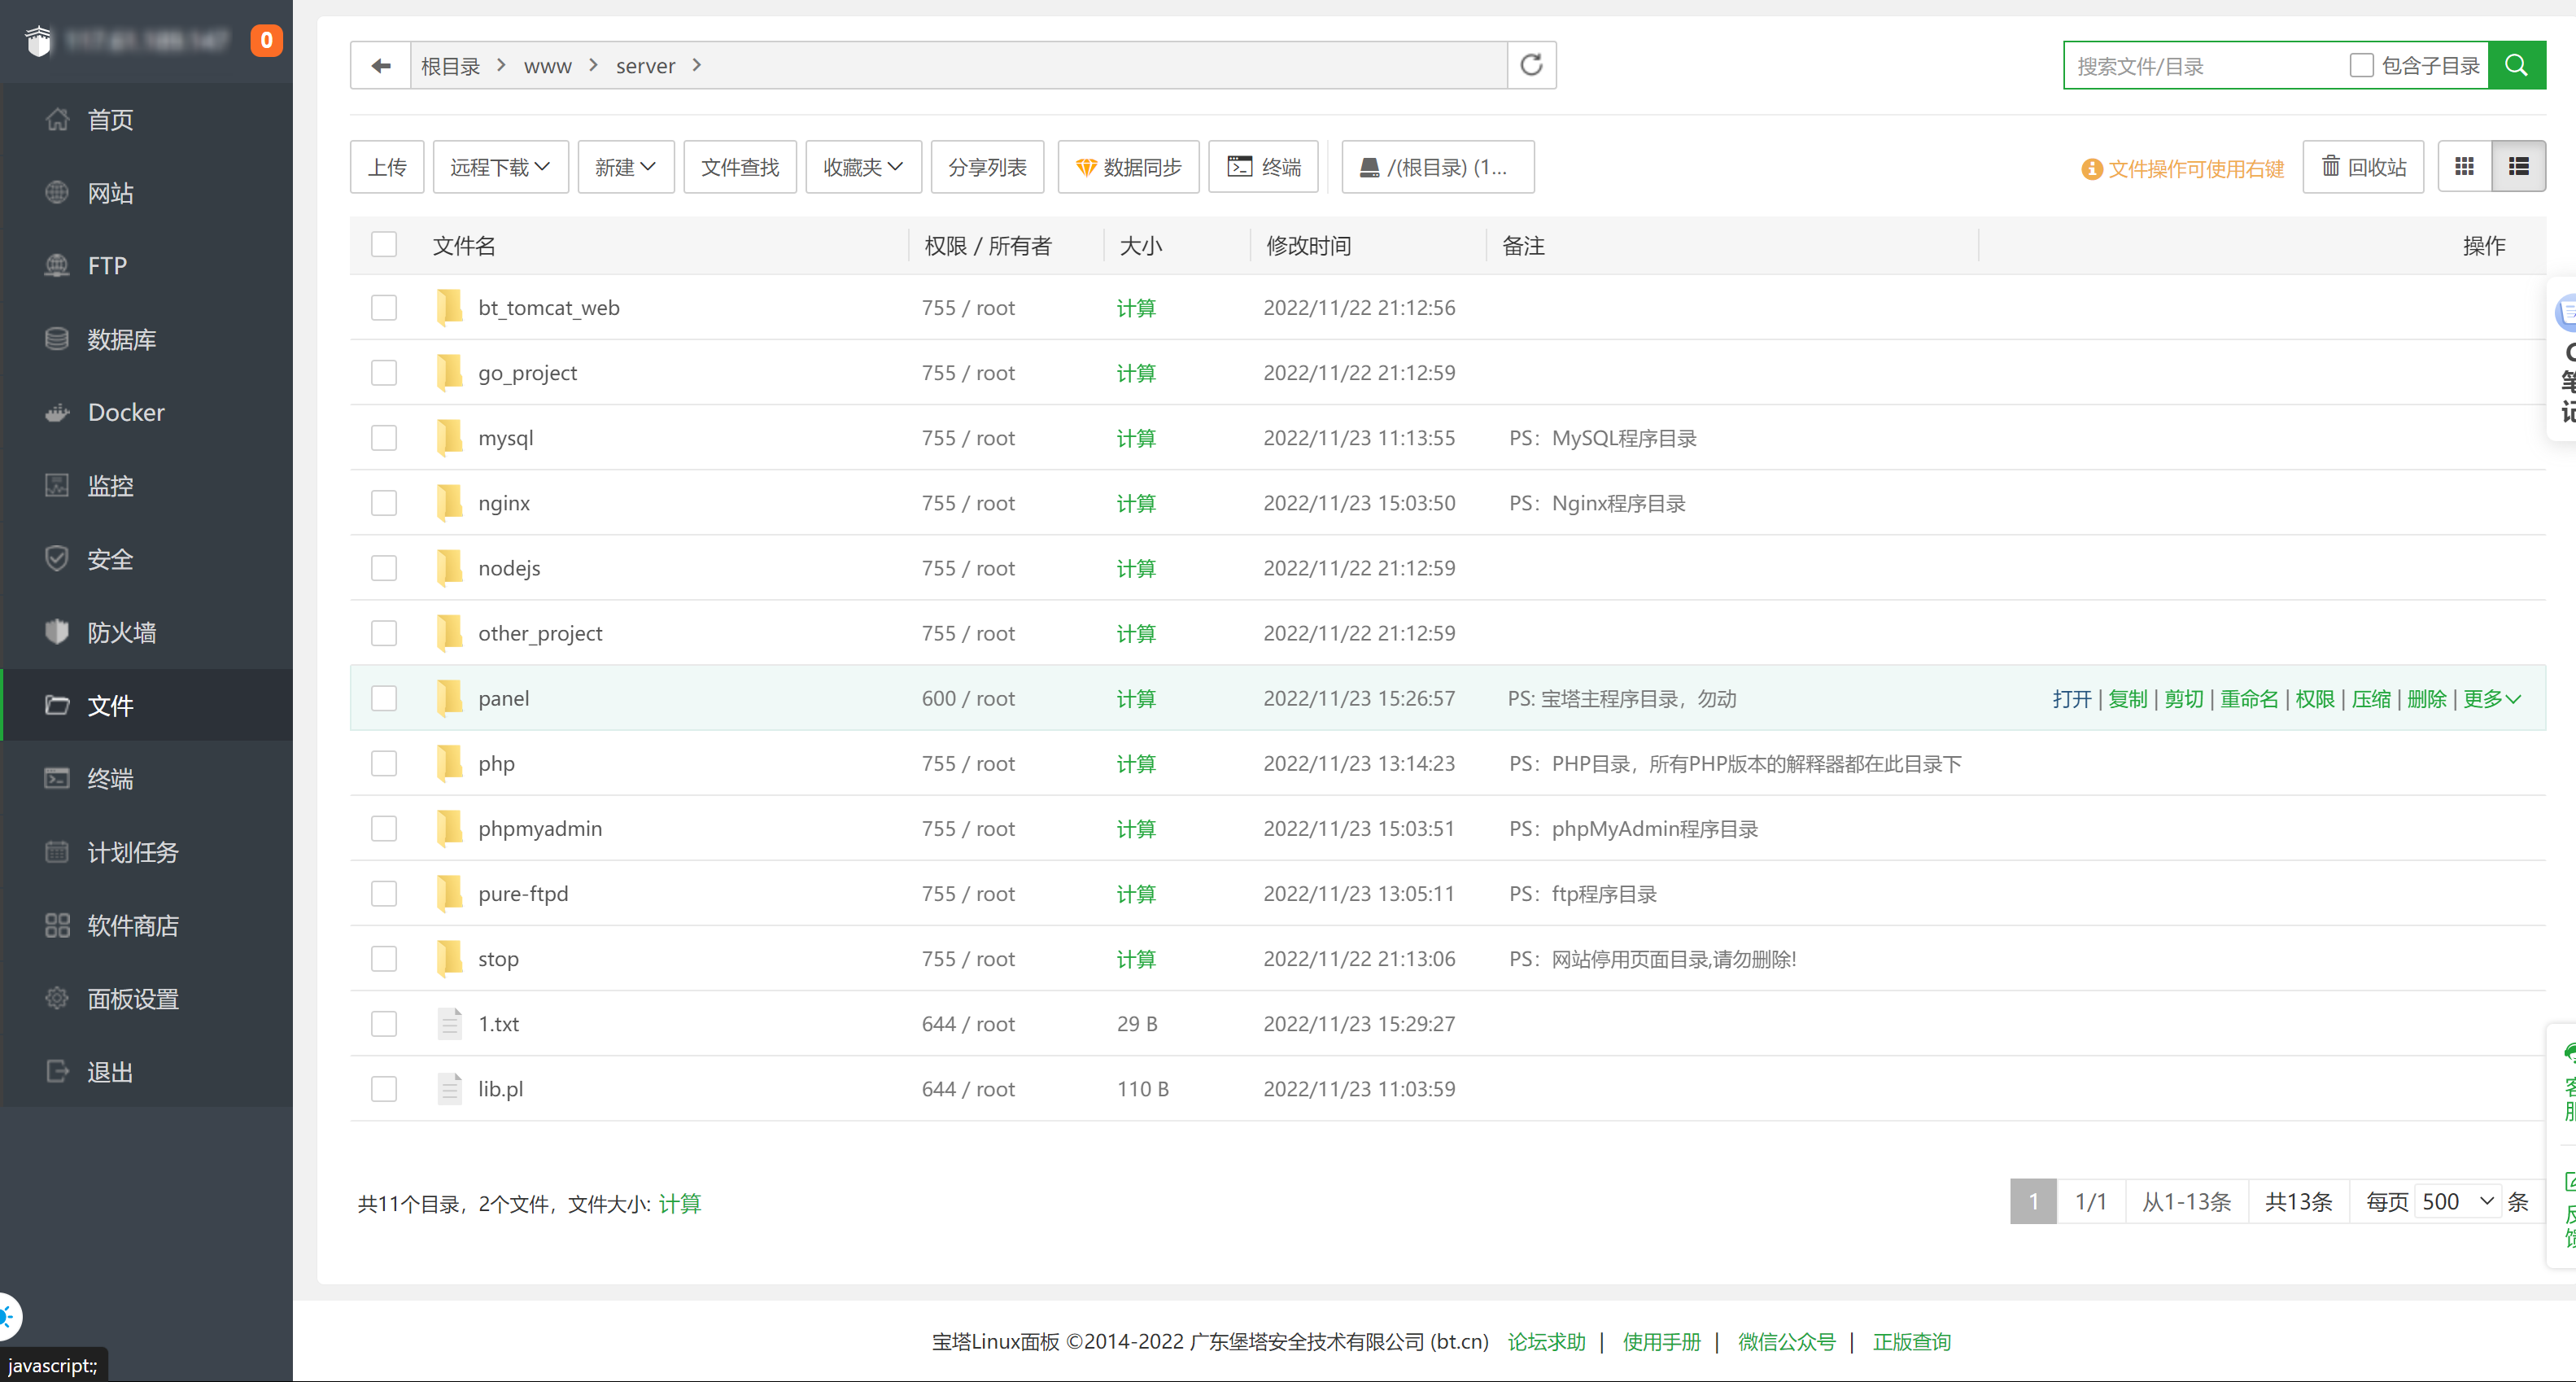2576x1382 pixels.
Task: Check the bt_tomcat_web row checkbox
Action: coord(384,308)
